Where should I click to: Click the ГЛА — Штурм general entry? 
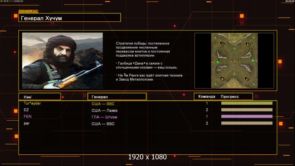point(103,117)
